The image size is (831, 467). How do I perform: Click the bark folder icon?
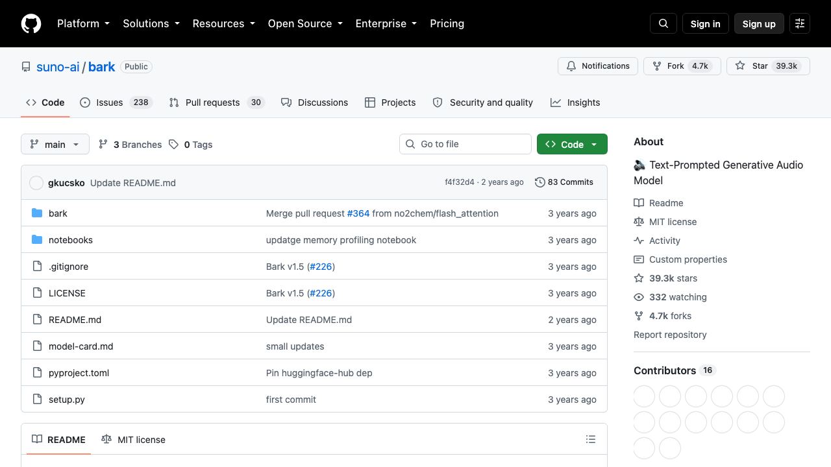click(x=37, y=213)
